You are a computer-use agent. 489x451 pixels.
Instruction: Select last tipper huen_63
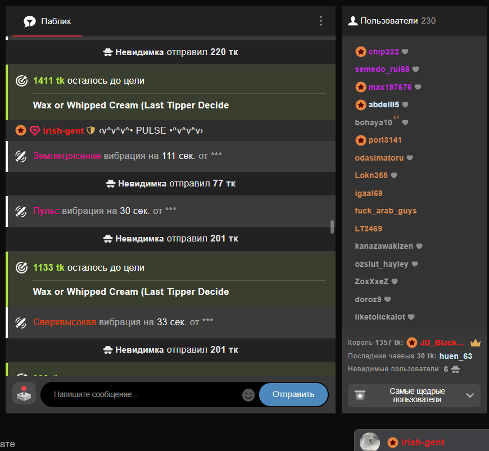pos(455,356)
